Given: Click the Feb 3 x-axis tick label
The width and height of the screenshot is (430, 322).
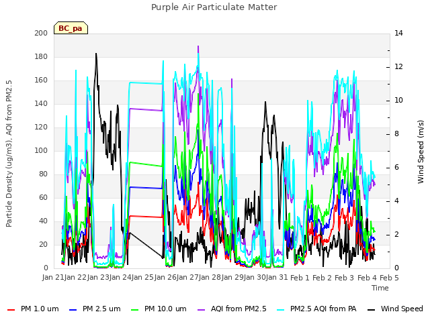Looking at the screenshot, I should pos(345,277).
